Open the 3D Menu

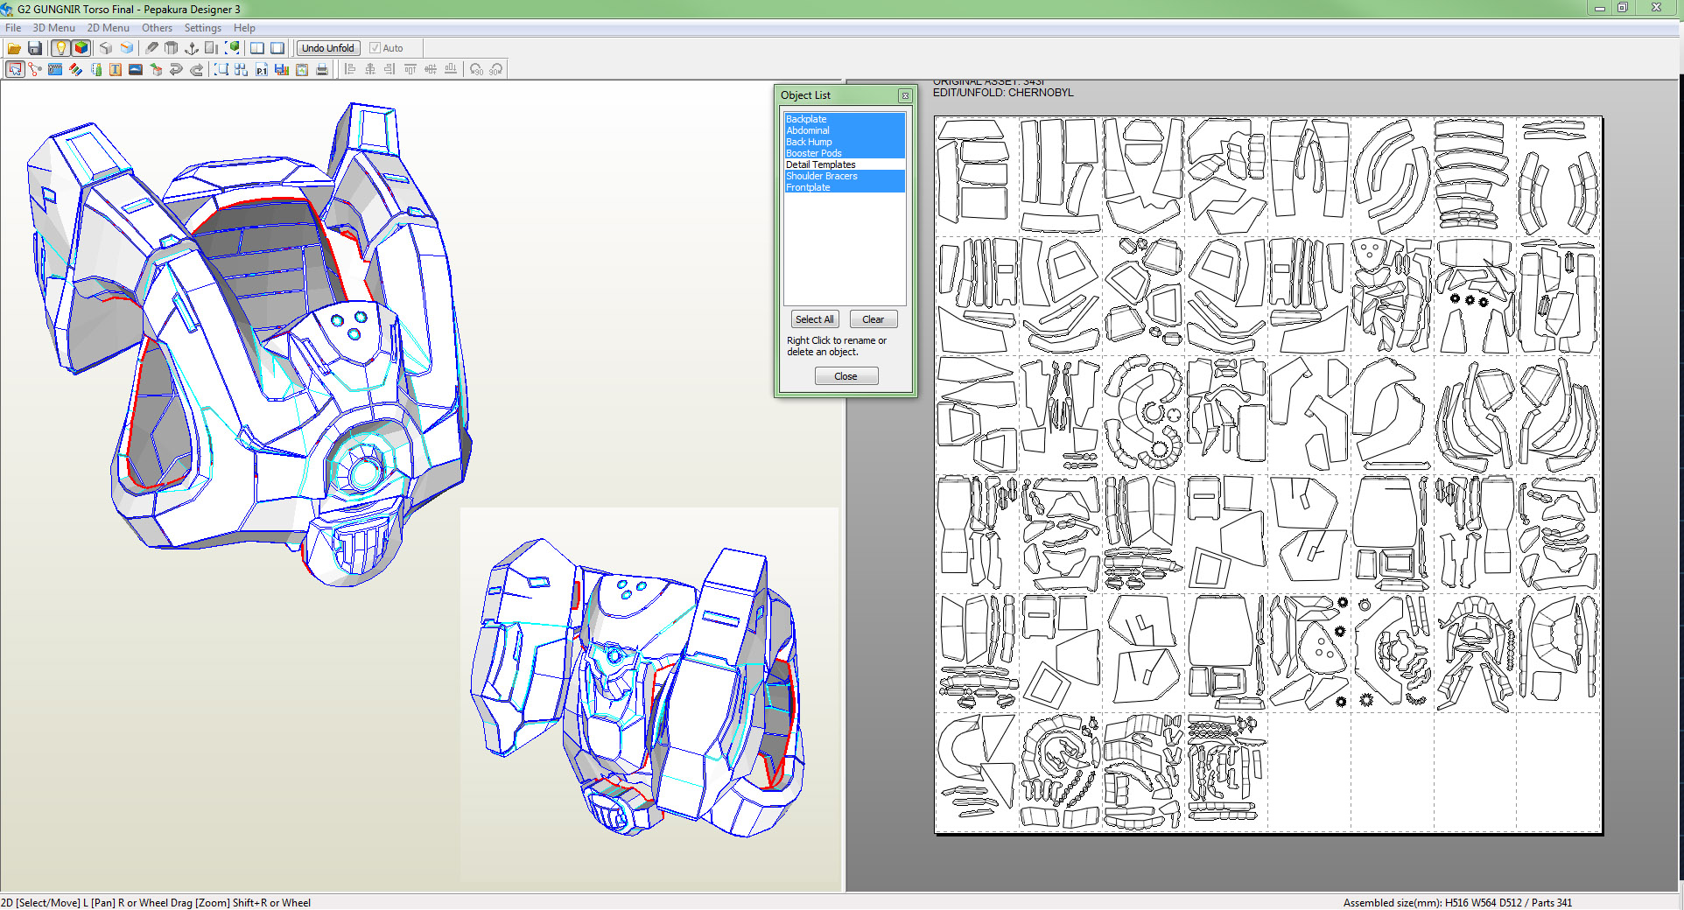pos(53,28)
